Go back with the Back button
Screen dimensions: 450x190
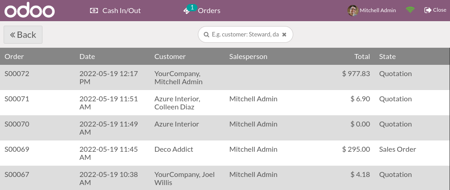(23, 35)
